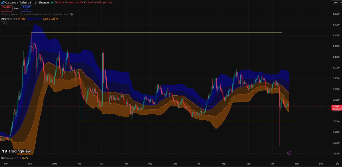Screen dimensions: 342x167
Task: Click the upper yellow horizontal resistance line
Action: coord(160,32)
